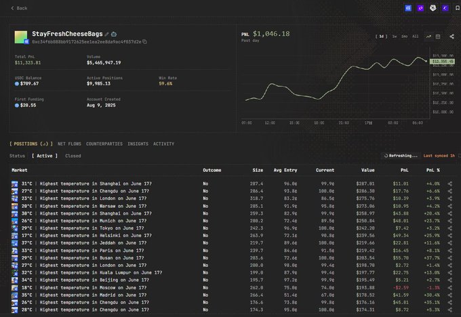
Task: Click the dark blue sparkle icon in top bar
Action: pos(445,8)
